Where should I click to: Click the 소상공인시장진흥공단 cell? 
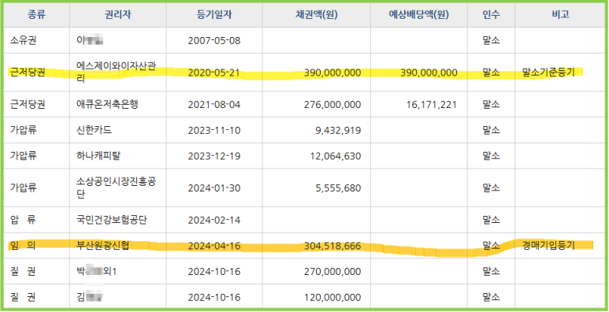point(117,188)
